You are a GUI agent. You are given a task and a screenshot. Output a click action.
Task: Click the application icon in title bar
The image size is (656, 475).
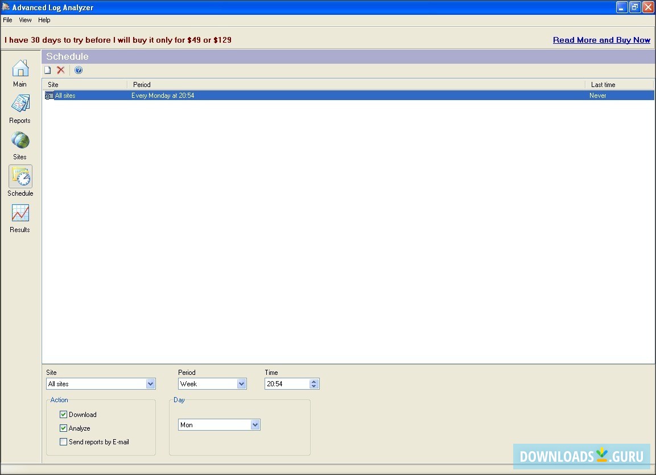tap(6, 7)
